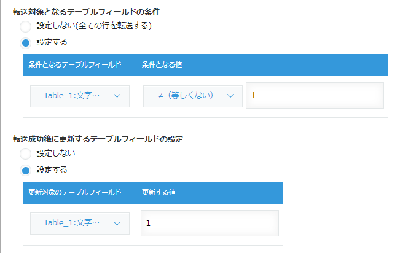Click the ≠ symbol in operator selector
Image resolution: width=416 pixels, height=253 pixels.
pyautogui.click(x=160, y=96)
